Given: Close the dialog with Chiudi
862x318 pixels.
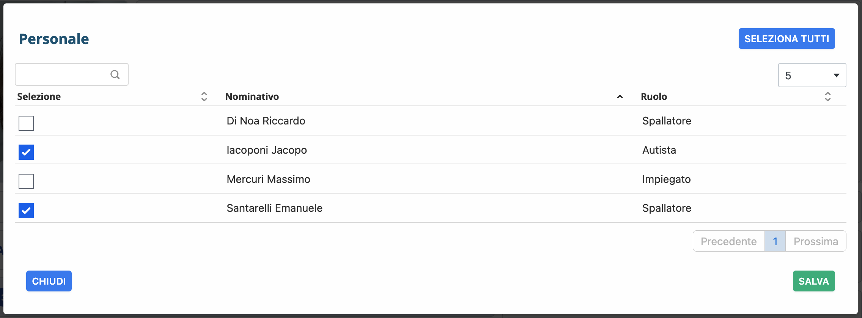Looking at the screenshot, I should (x=49, y=281).
